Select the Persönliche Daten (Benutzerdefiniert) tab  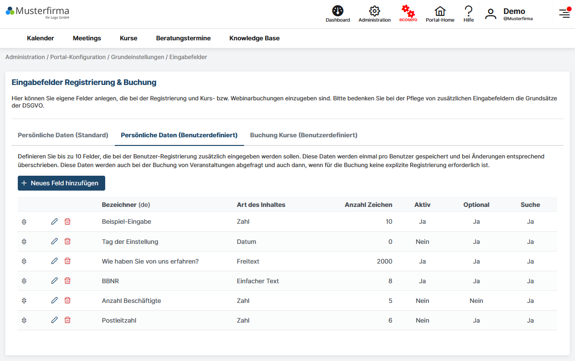(x=179, y=135)
